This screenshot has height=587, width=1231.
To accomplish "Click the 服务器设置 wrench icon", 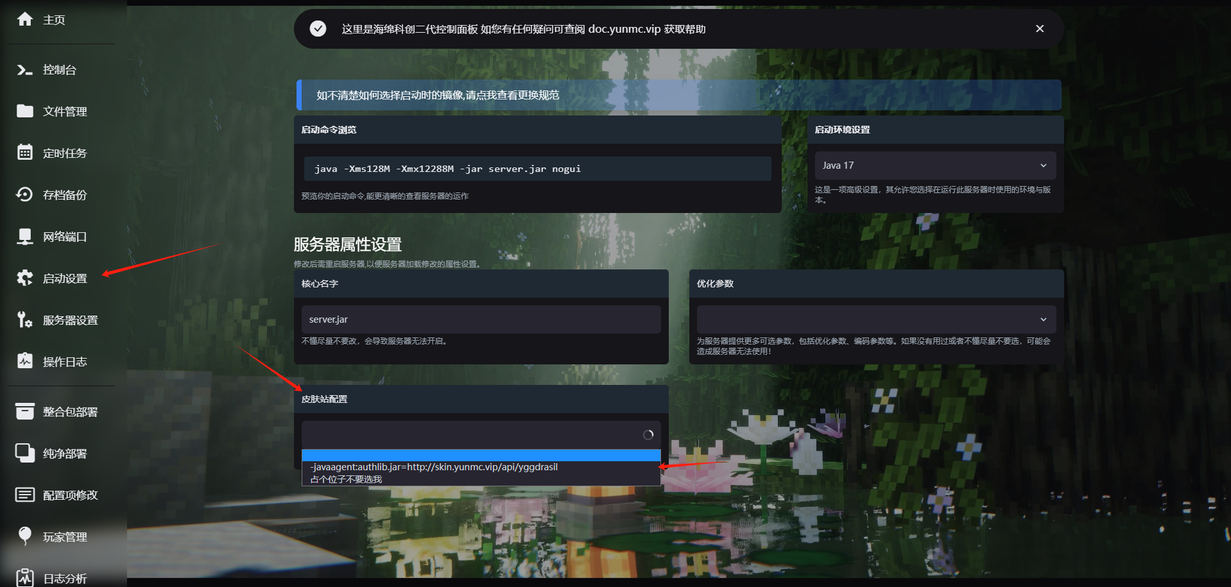I will (x=25, y=319).
